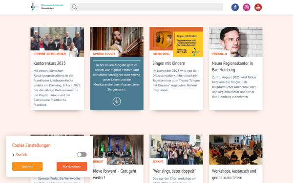Screen dimensions: 293x183
Task: Open the Kantorenkurs 2025 article
Action: (49, 63)
